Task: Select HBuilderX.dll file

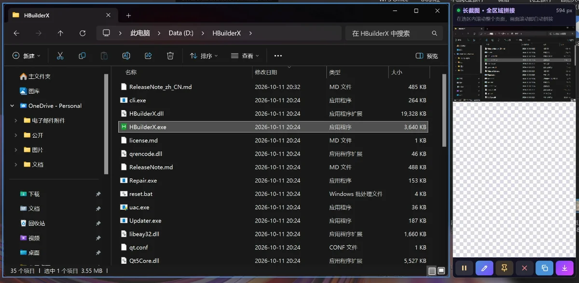Action: pyautogui.click(x=273, y=113)
